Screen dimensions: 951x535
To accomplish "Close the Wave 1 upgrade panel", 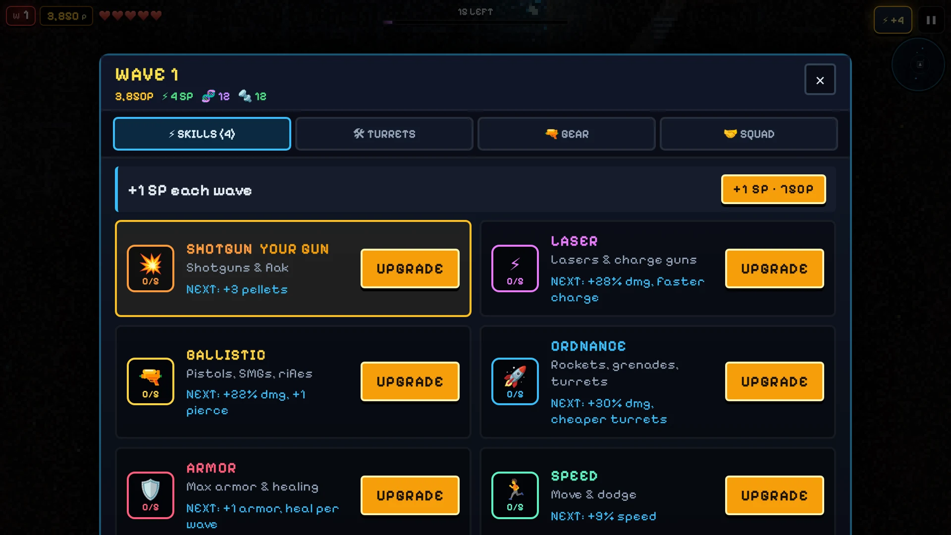I will pyautogui.click(x=820, y=80).
